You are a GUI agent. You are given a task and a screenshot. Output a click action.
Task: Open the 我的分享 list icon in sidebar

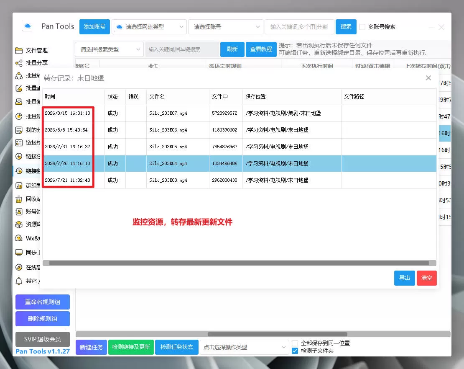coord(19,130)
